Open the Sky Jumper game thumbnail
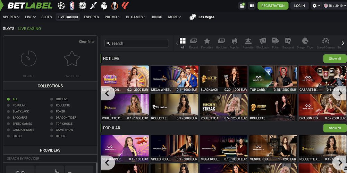The height and width of the screenshot is (173, 347). [125, 148]
